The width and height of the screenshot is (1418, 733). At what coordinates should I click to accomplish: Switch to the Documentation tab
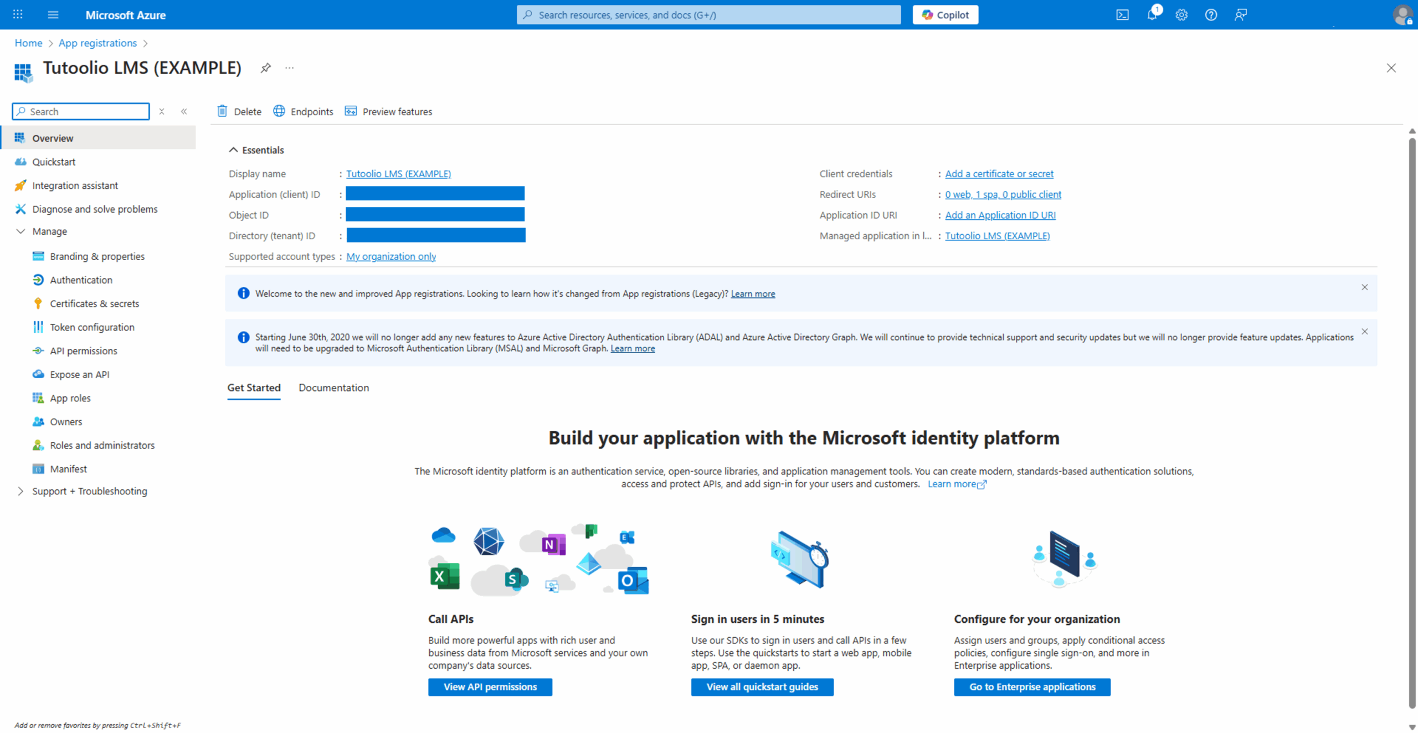333,388
